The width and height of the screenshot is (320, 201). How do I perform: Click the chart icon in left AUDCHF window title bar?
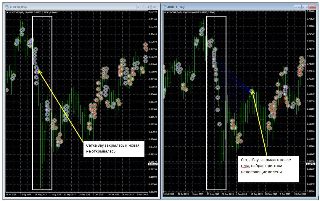[7, 7]
